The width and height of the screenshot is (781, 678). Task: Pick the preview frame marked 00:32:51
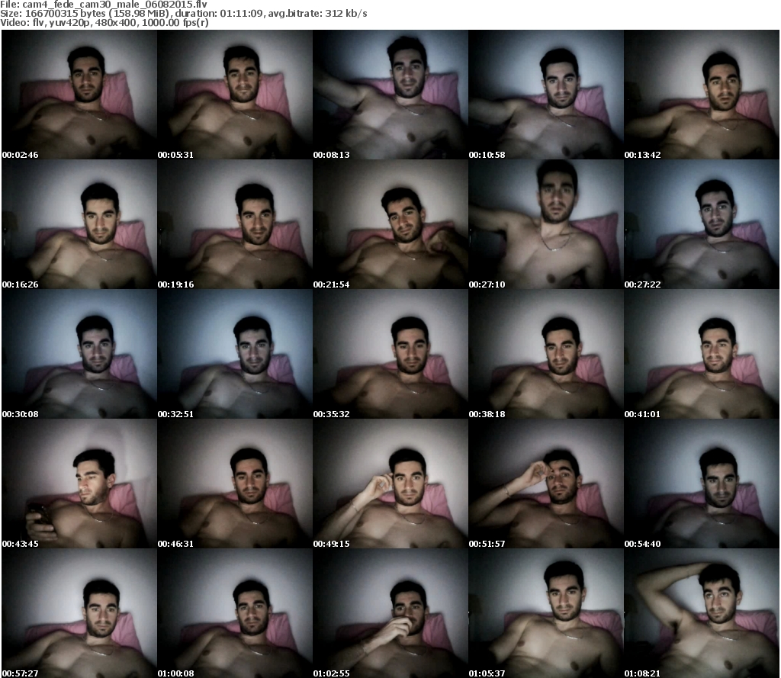coord(235,354)
